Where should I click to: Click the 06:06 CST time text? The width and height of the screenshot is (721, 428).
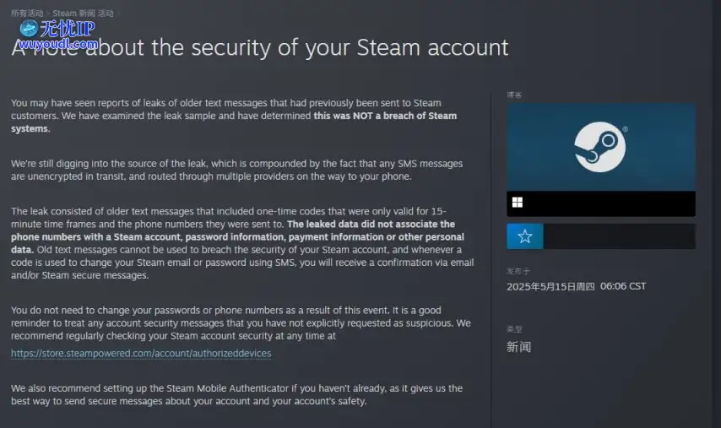pos(622,286)
